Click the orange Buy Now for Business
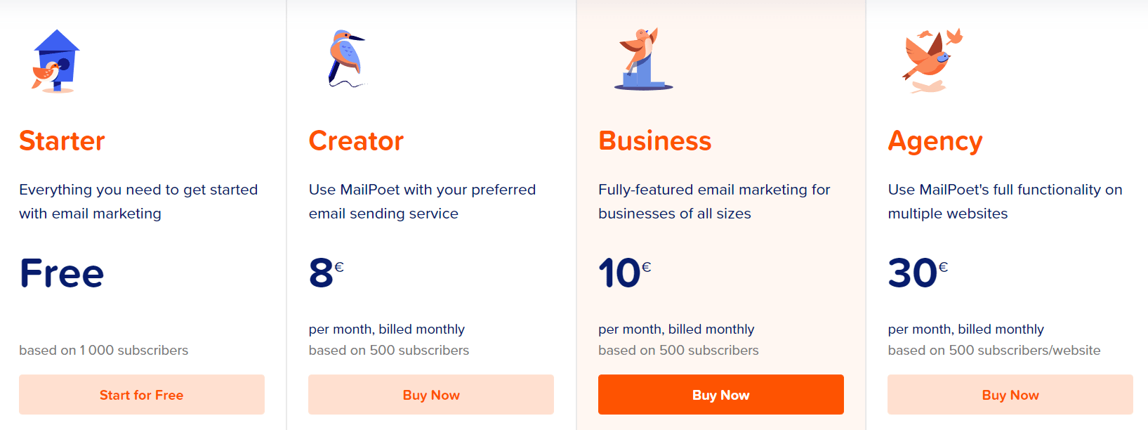 coord(721,394)
